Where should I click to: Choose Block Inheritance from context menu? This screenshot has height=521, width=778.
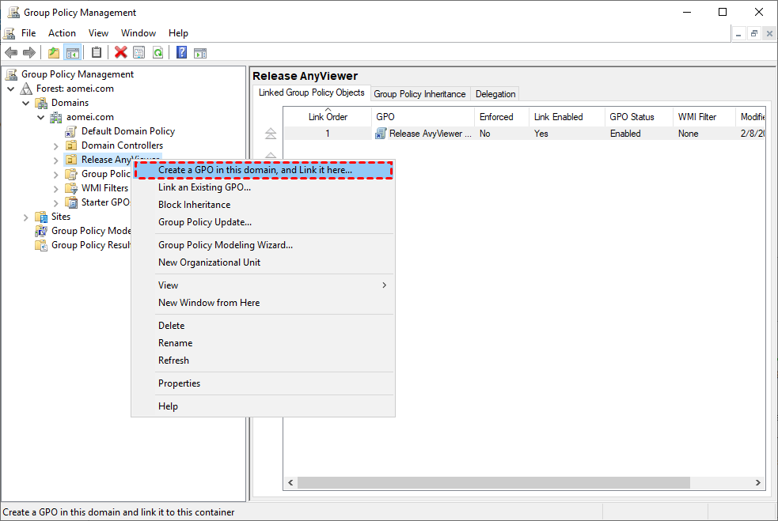pos(194,205)
